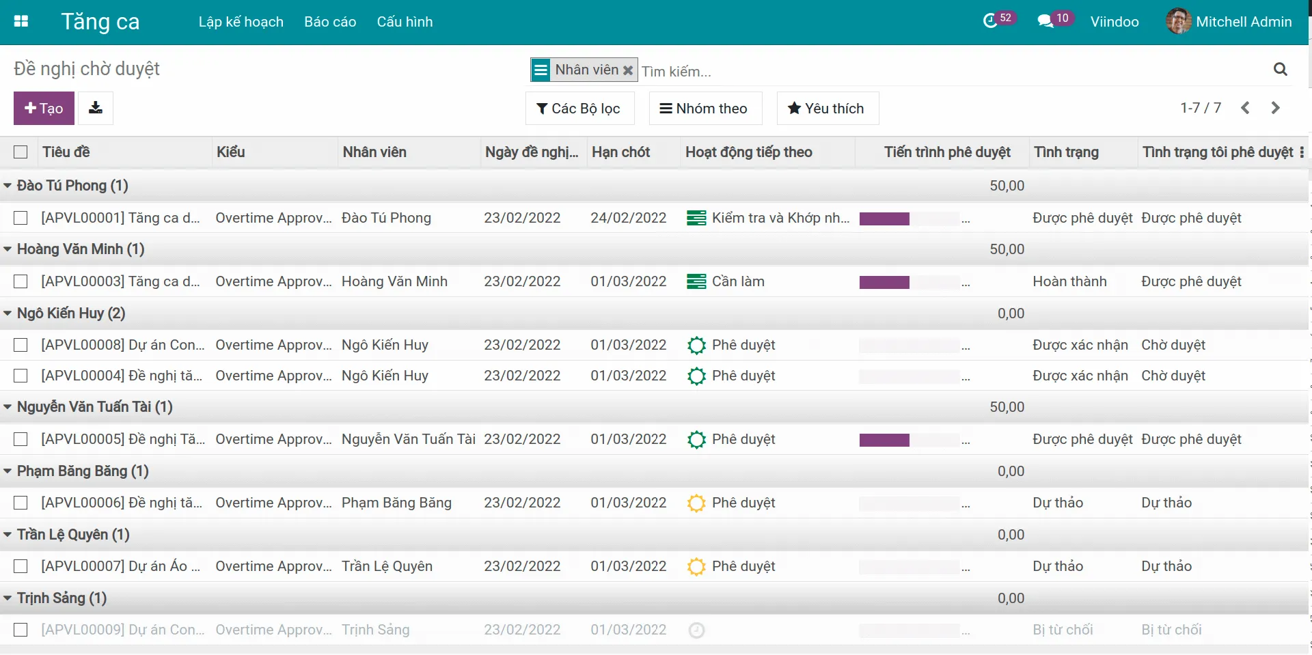Click the Tìm kiếm search field
1312x655 pixels.
tap(752, 70)
